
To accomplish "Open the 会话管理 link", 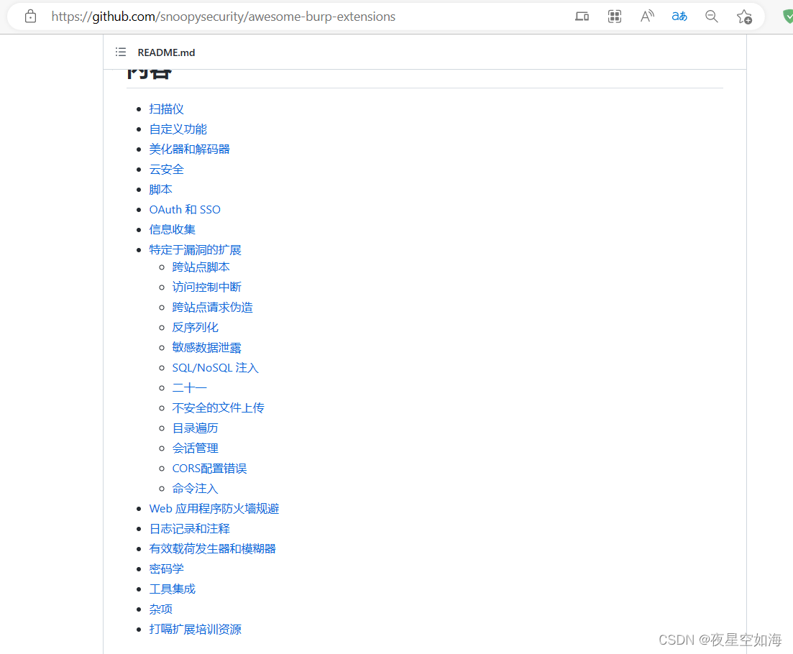I will 196,448.
